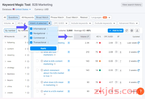Click the Add to list button
This screenshot has width=145, height=99.
116,31
